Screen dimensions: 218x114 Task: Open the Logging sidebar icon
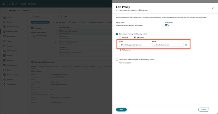click(4, 46)
